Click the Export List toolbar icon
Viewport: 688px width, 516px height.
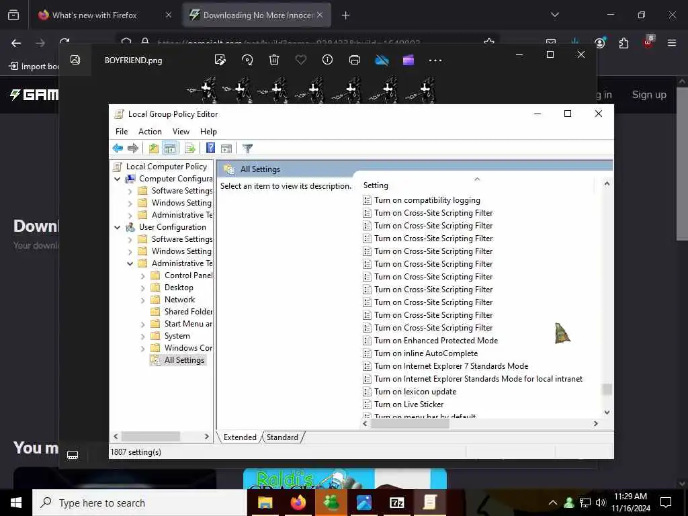tap(189, 148)
